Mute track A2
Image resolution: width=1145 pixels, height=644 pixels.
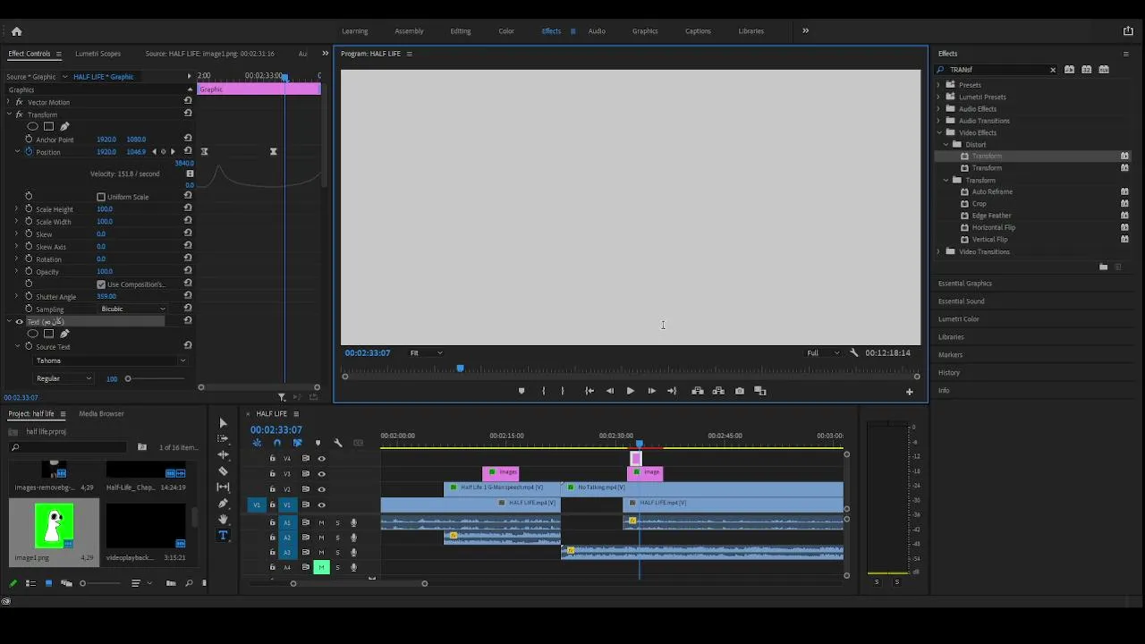click(321, 538)
